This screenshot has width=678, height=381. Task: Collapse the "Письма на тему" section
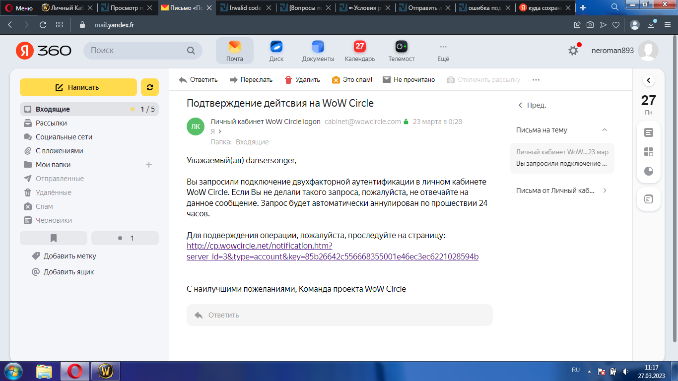604,130
